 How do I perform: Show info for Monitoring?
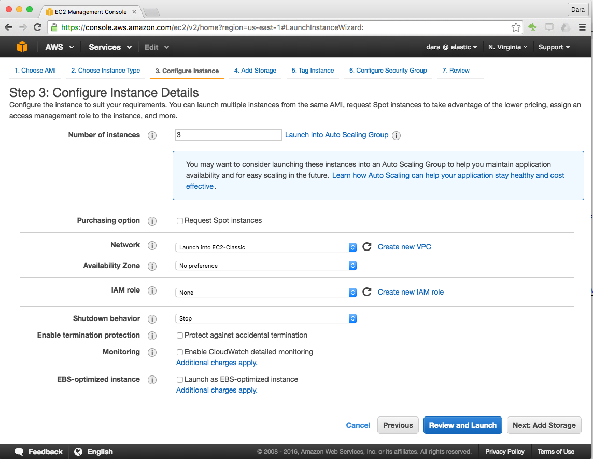coord(152,352)
